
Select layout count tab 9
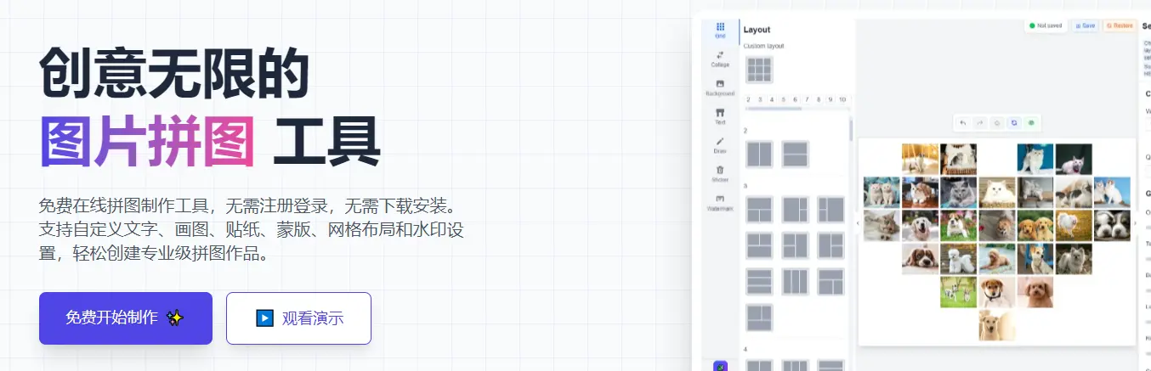point(830,99)
